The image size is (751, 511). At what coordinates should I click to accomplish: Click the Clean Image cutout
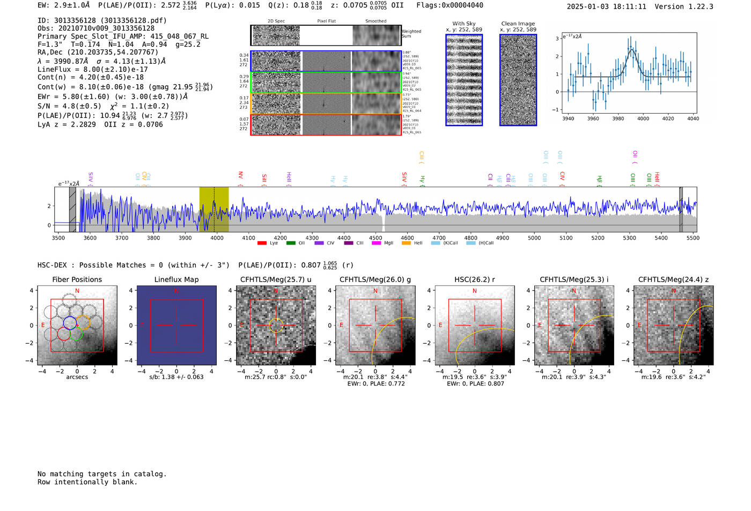coord(518,80)
